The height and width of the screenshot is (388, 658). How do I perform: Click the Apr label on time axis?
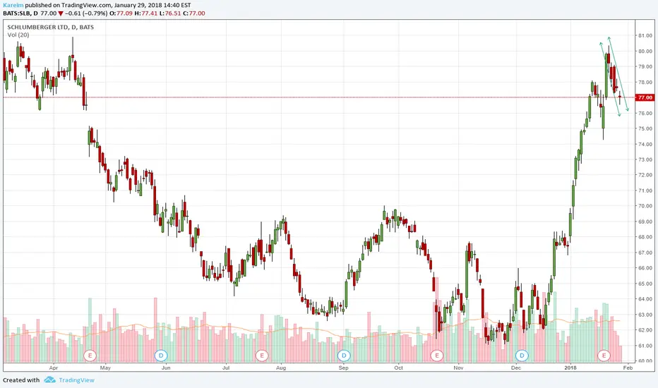click(x=53, y=368)
